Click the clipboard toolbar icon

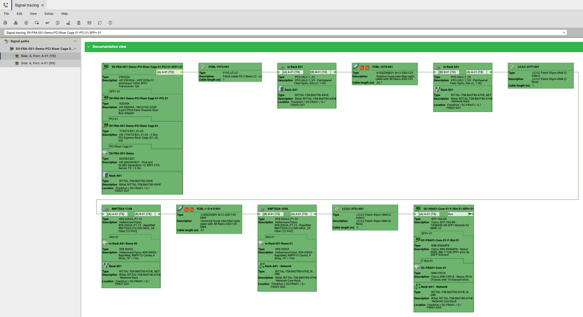coord(79,23)
